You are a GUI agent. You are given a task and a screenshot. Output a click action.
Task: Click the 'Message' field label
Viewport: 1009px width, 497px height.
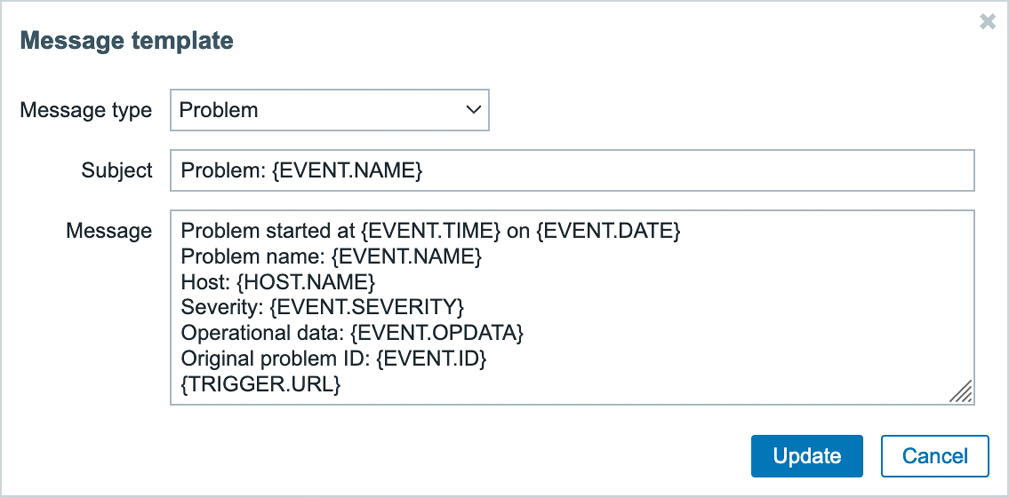(x=108, y=230)
